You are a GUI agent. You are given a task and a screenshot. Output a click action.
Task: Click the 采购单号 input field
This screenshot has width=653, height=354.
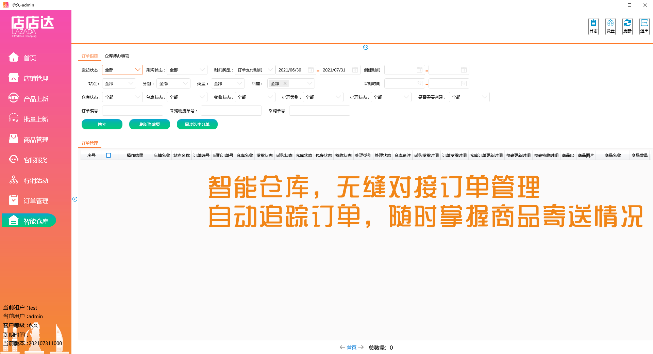[320, 111]
